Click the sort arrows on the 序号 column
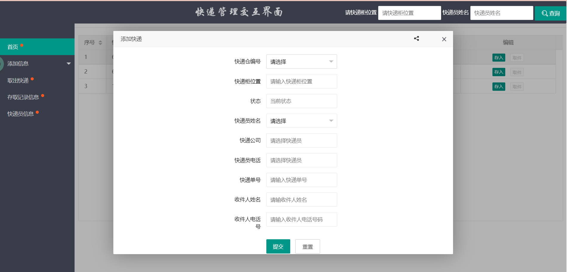Screen dimensions: 567x272 click(x=100, y=42)
